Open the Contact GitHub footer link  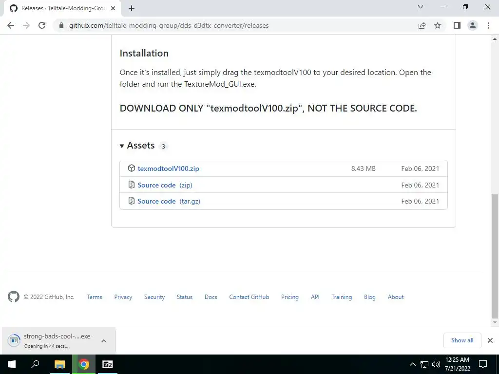[x=249, y=297]
